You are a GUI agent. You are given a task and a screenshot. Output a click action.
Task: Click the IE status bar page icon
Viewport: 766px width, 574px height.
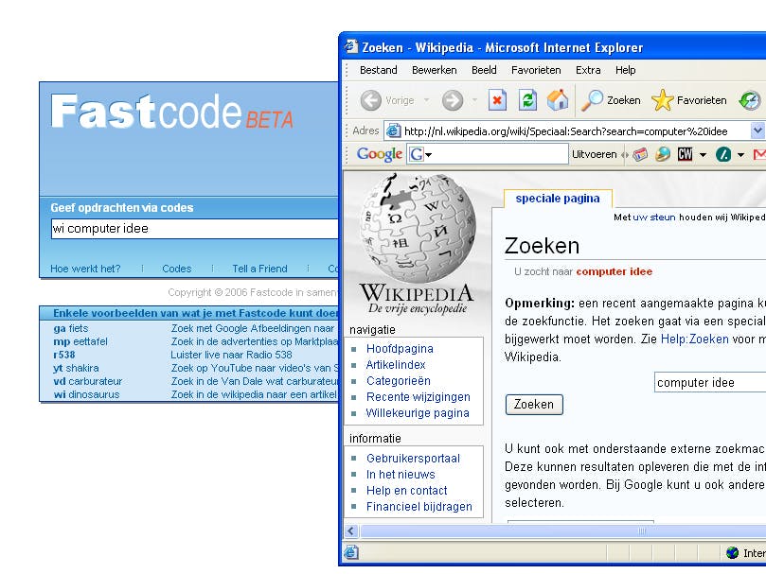(x=350, y=552)
